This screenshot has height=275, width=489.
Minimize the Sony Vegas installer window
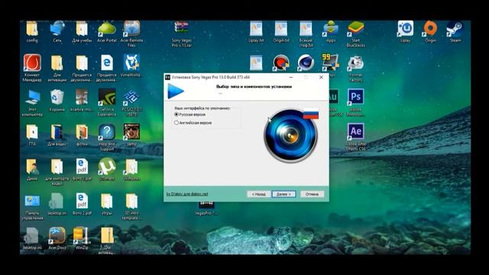click(x=291, y=77)
